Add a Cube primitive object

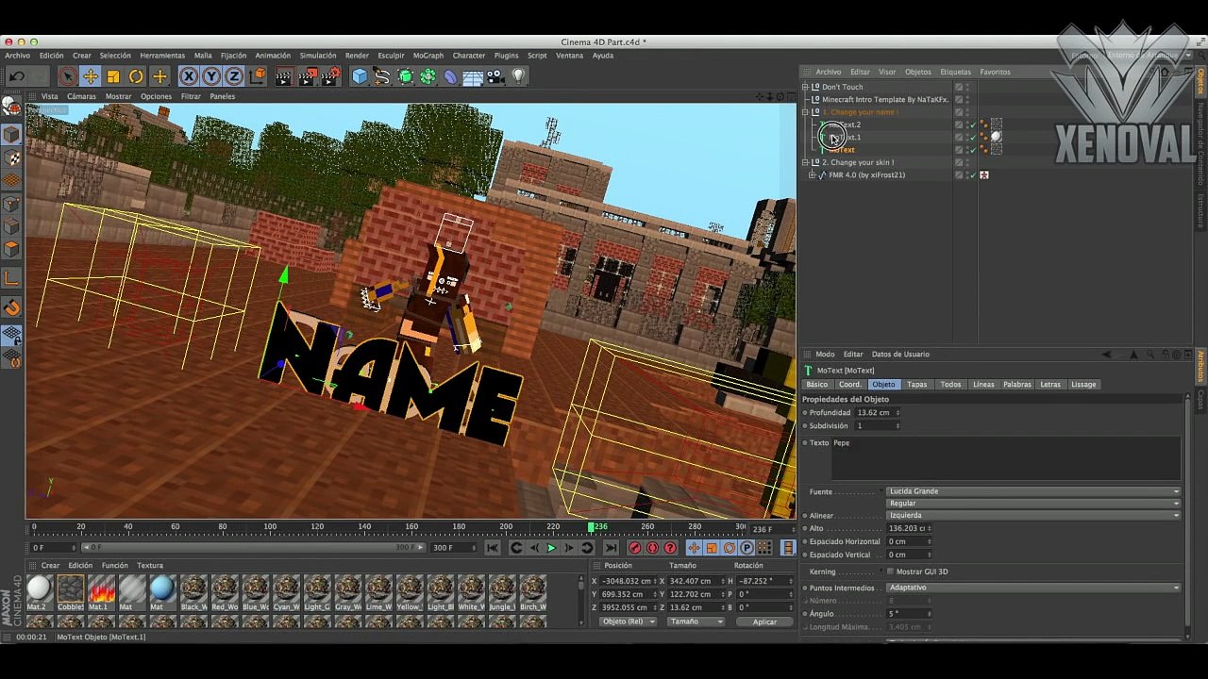[360, 76]
